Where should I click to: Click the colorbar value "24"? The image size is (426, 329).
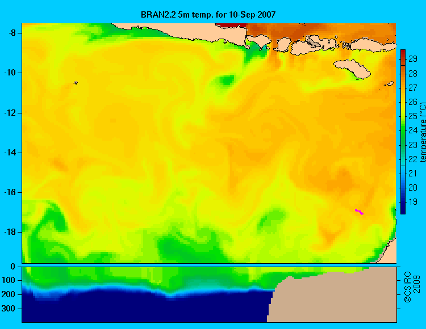(x=413, y=130)
